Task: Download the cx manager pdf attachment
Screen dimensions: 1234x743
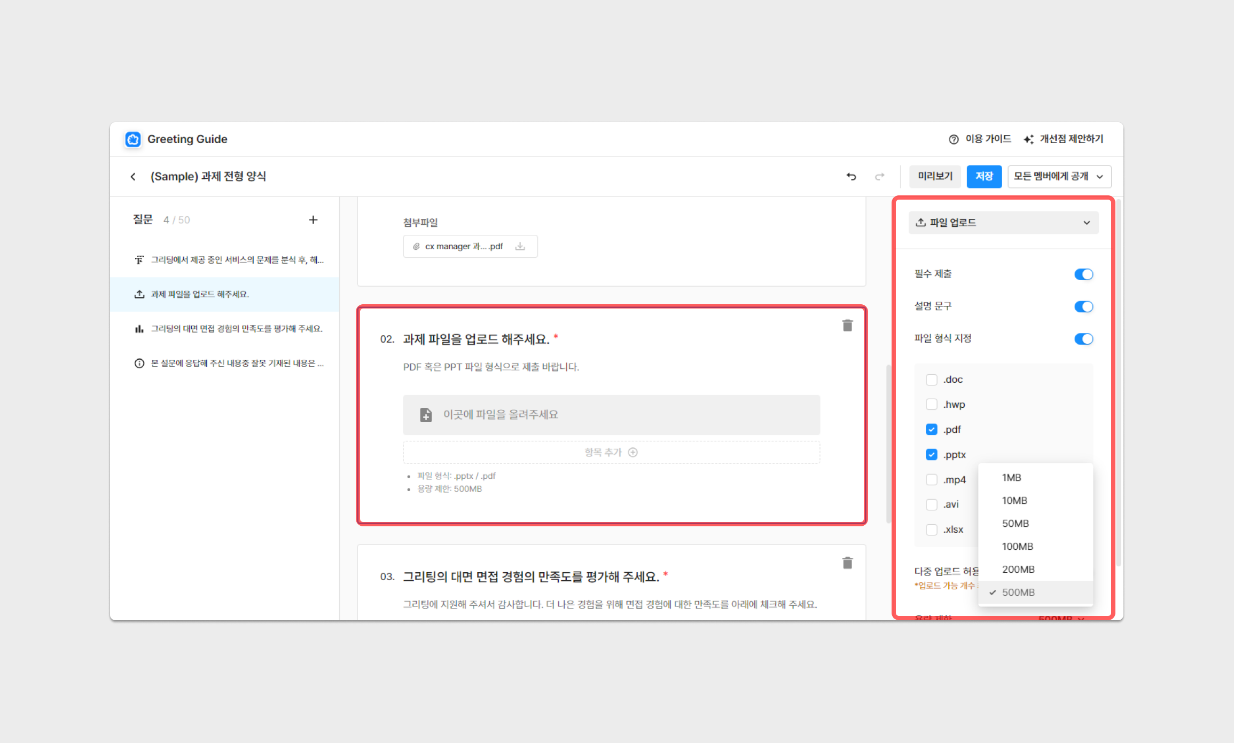Action: (x=520, y=247)
